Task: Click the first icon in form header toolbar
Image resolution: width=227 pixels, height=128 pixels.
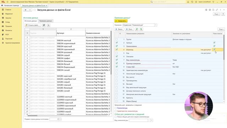Action: (x=206, y=10)
